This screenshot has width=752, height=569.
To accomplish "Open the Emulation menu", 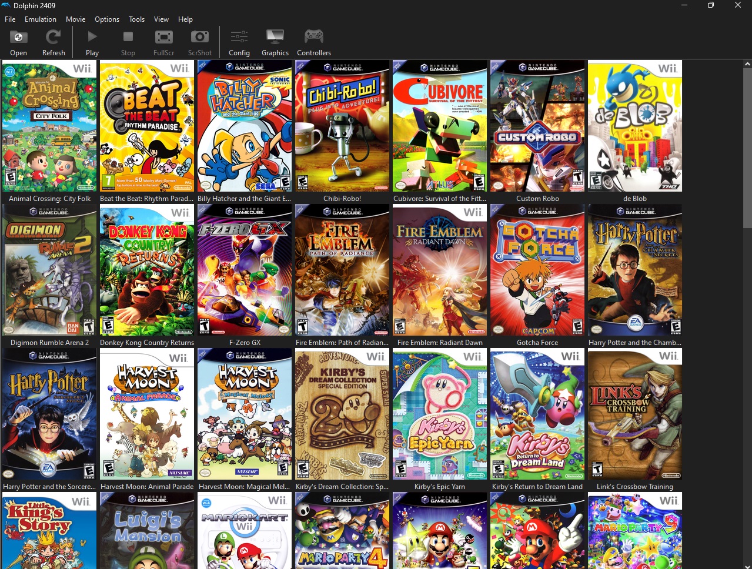I will click(41, 19).
